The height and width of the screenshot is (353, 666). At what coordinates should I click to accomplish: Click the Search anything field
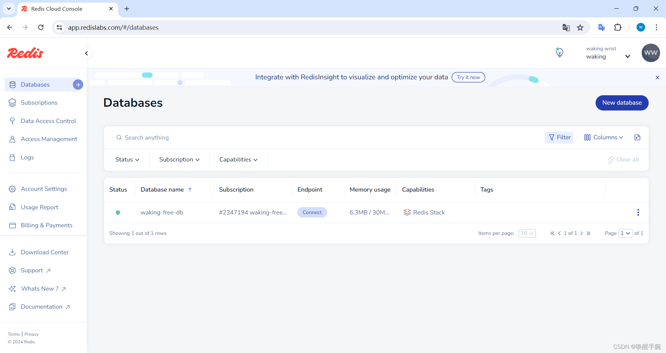pyautogui.click(x=326, y=138)
